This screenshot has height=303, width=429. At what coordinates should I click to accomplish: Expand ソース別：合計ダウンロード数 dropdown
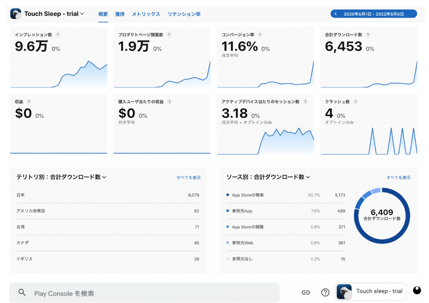268,177
